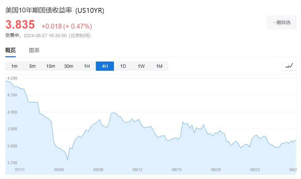Switch chart to 1W period

point(141,66)
